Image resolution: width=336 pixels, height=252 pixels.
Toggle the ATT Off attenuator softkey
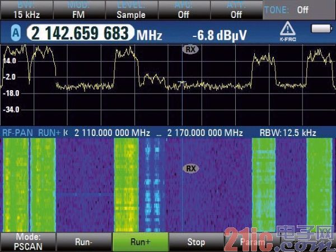236,10
